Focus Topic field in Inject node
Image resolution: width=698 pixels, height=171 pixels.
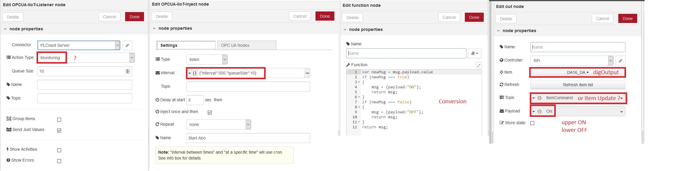(x=248, y=87)
